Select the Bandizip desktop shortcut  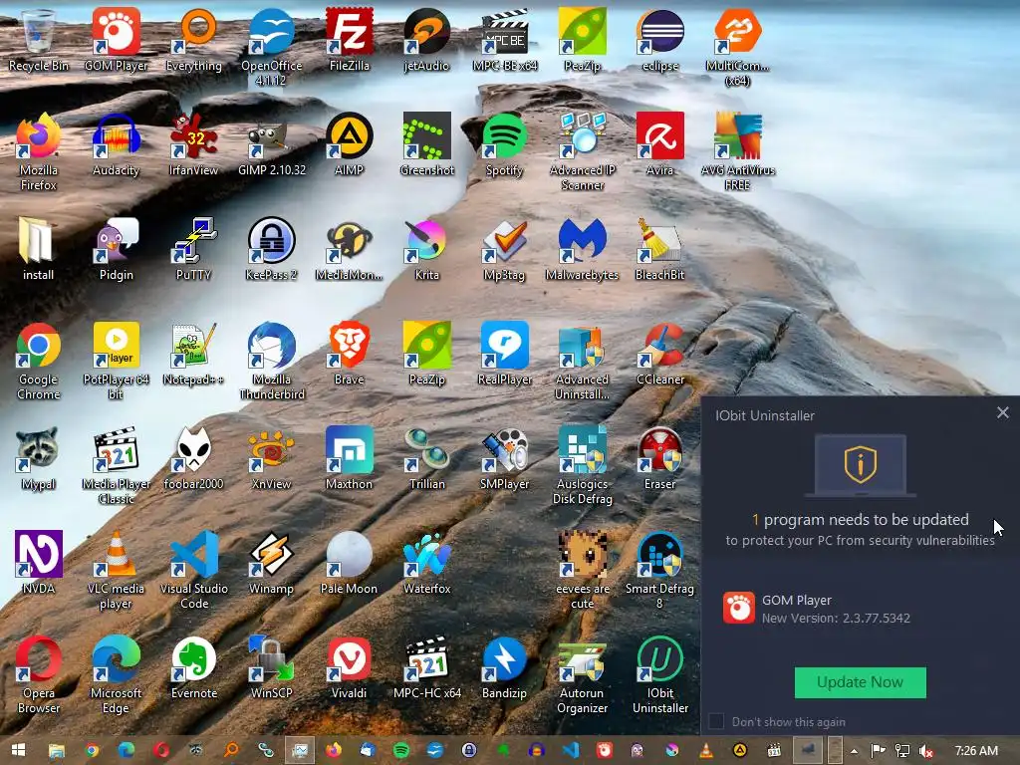[x=505, y=668]
